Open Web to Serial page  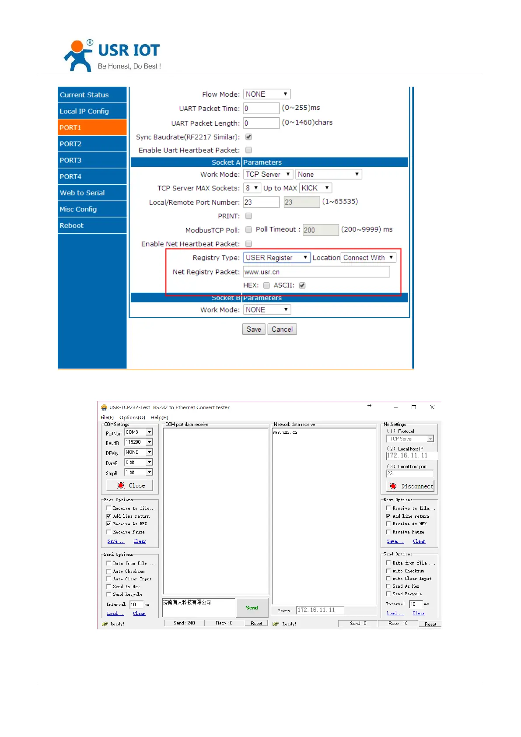92,193
